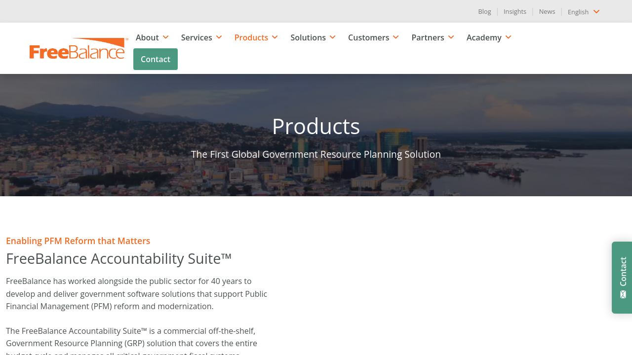Expand the Products menu chevron

[x=275, y=37]
